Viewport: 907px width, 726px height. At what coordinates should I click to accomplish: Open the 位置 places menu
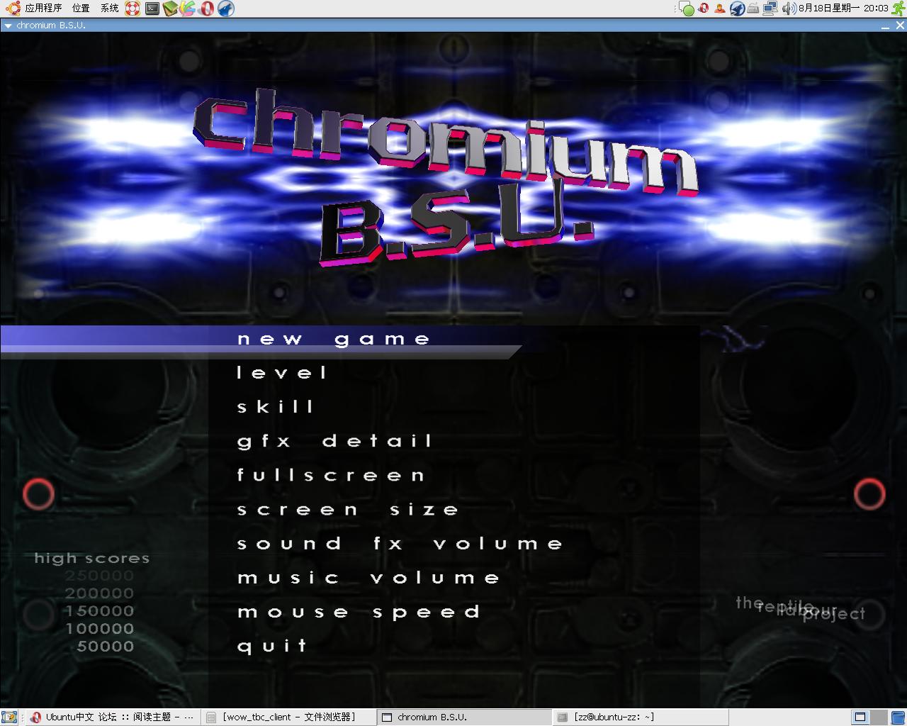81,9
